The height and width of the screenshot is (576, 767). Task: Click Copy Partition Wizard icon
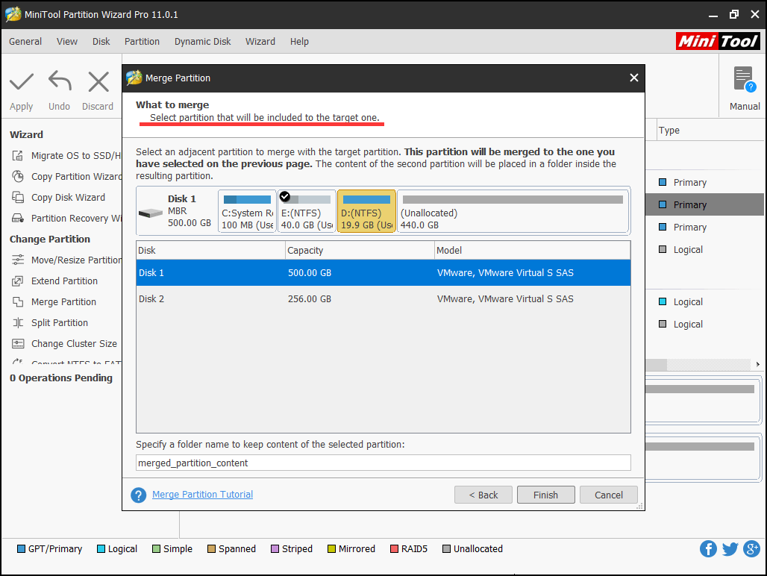[18, 177]
